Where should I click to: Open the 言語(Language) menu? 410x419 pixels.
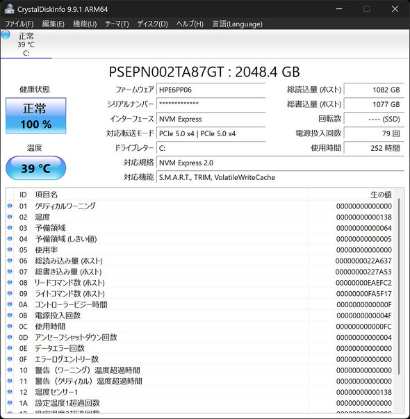point(238,24)
